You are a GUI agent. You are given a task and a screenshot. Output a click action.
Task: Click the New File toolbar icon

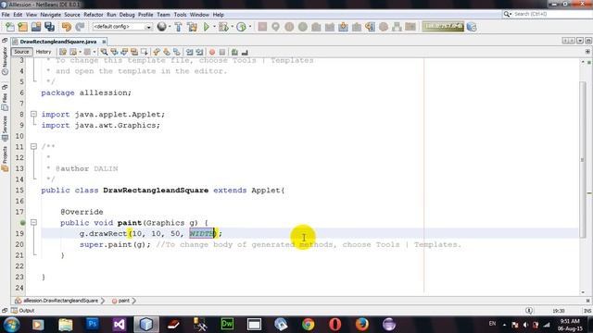(9, 27)
